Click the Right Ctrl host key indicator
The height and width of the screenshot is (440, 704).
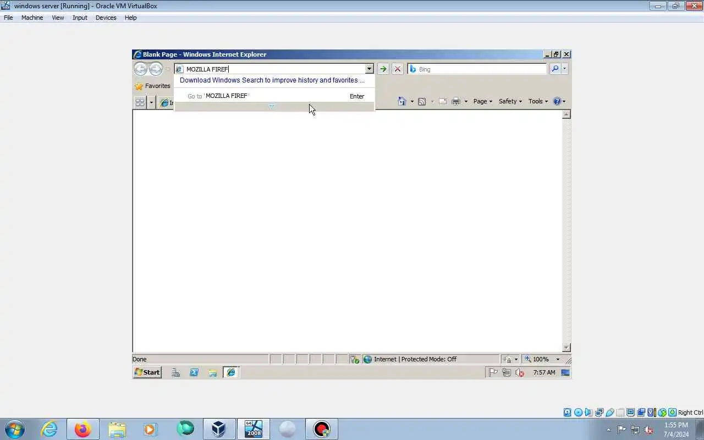click(x=690, y=413)
